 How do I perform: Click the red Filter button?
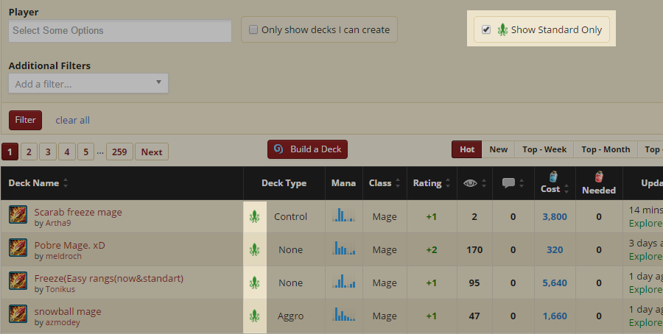[x=25, y=120]
